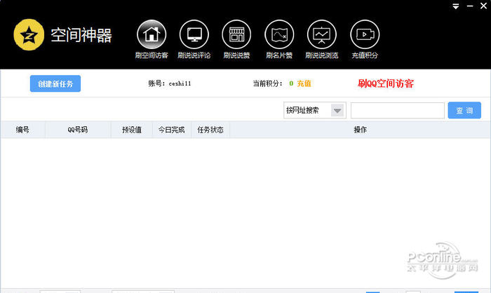Minimize the 空间神器 window
Viewport: 491px width, 293px height.
tap(470, 6)
